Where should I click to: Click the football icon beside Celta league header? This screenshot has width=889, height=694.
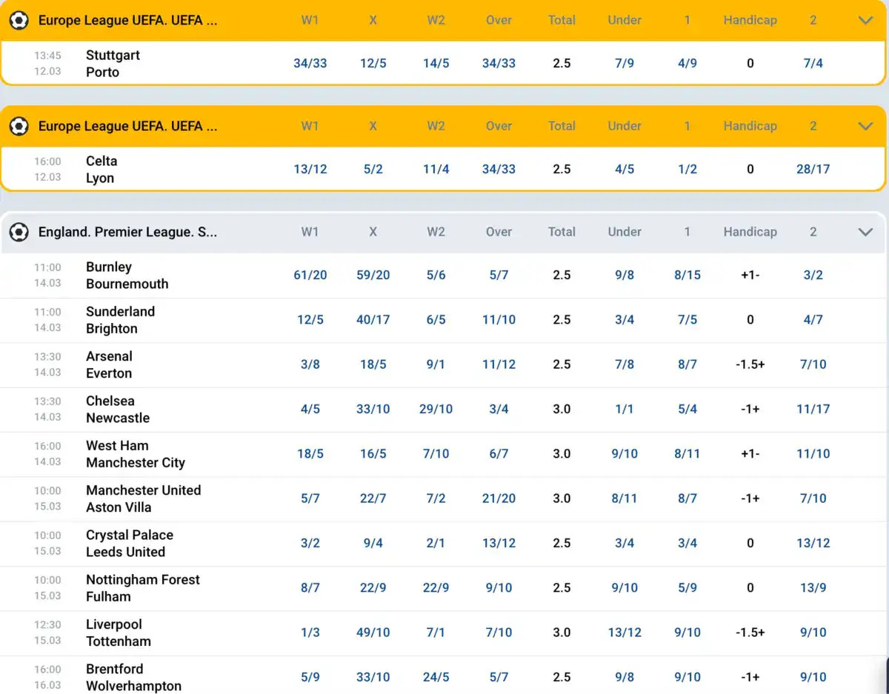pos(19,126)
